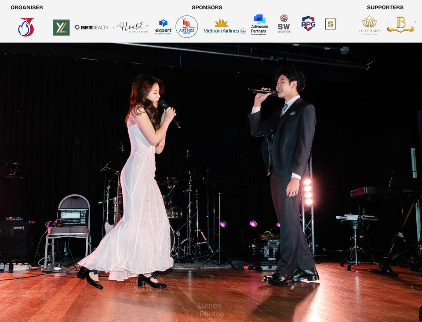Image resolution: width=422 pixels, height=322 pixels.
Task: Click the organiser's red and blue flame logo
Action: tap(26, 27)
